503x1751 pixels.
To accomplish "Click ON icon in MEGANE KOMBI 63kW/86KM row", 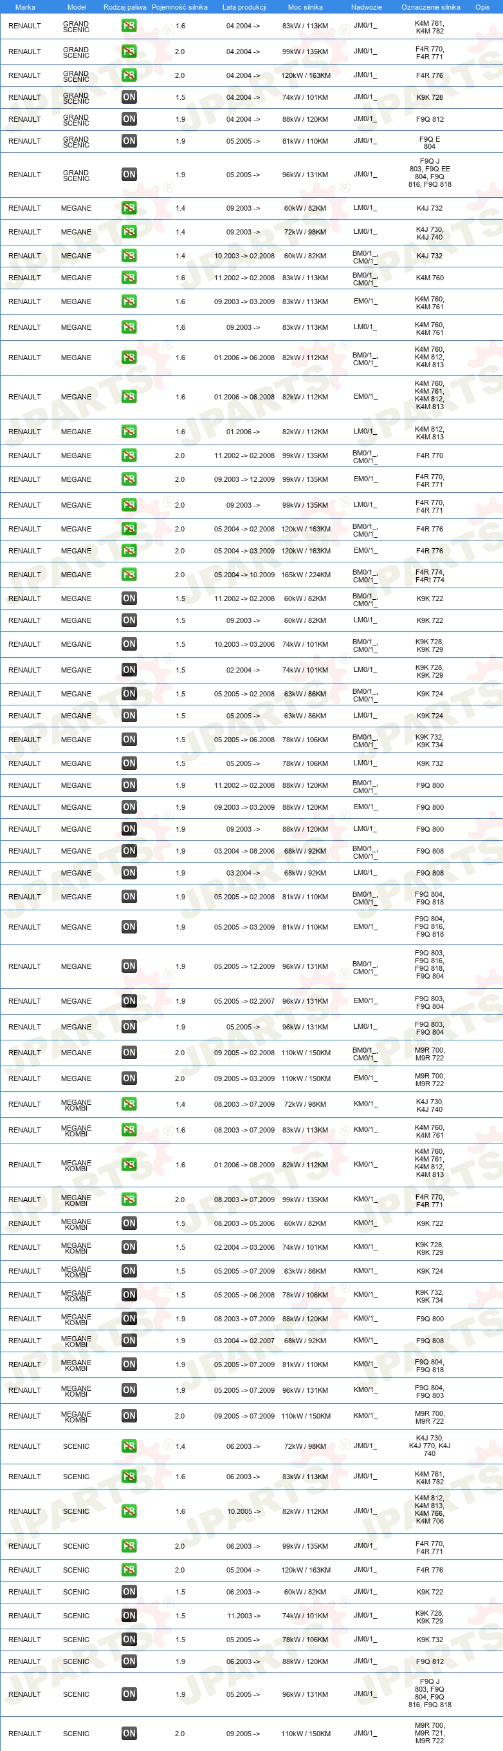I will point(129,1271).
